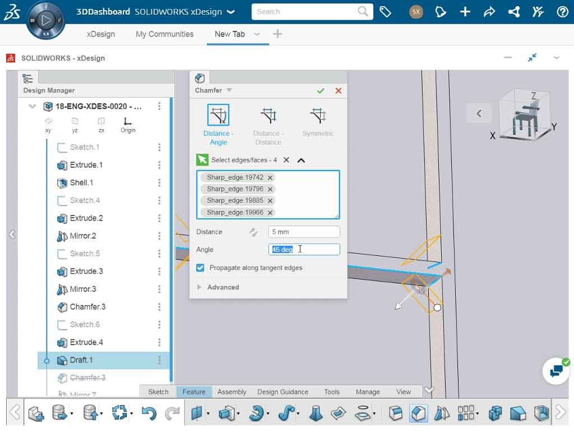574x431 pixels.
Task: Collapse the 18-ENG-XDES-0020 tree node
Action: 32,106
